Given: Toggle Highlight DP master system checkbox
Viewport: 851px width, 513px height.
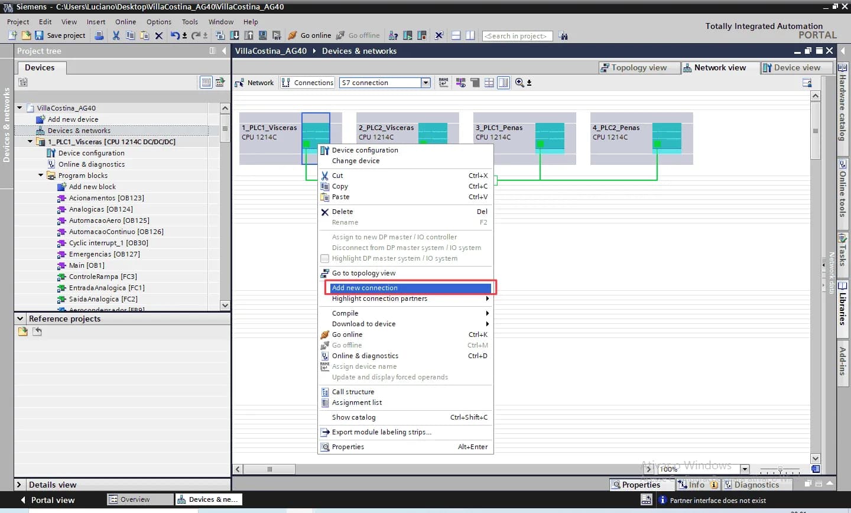Looking at the screenshot, I should [x=324, y=258].
